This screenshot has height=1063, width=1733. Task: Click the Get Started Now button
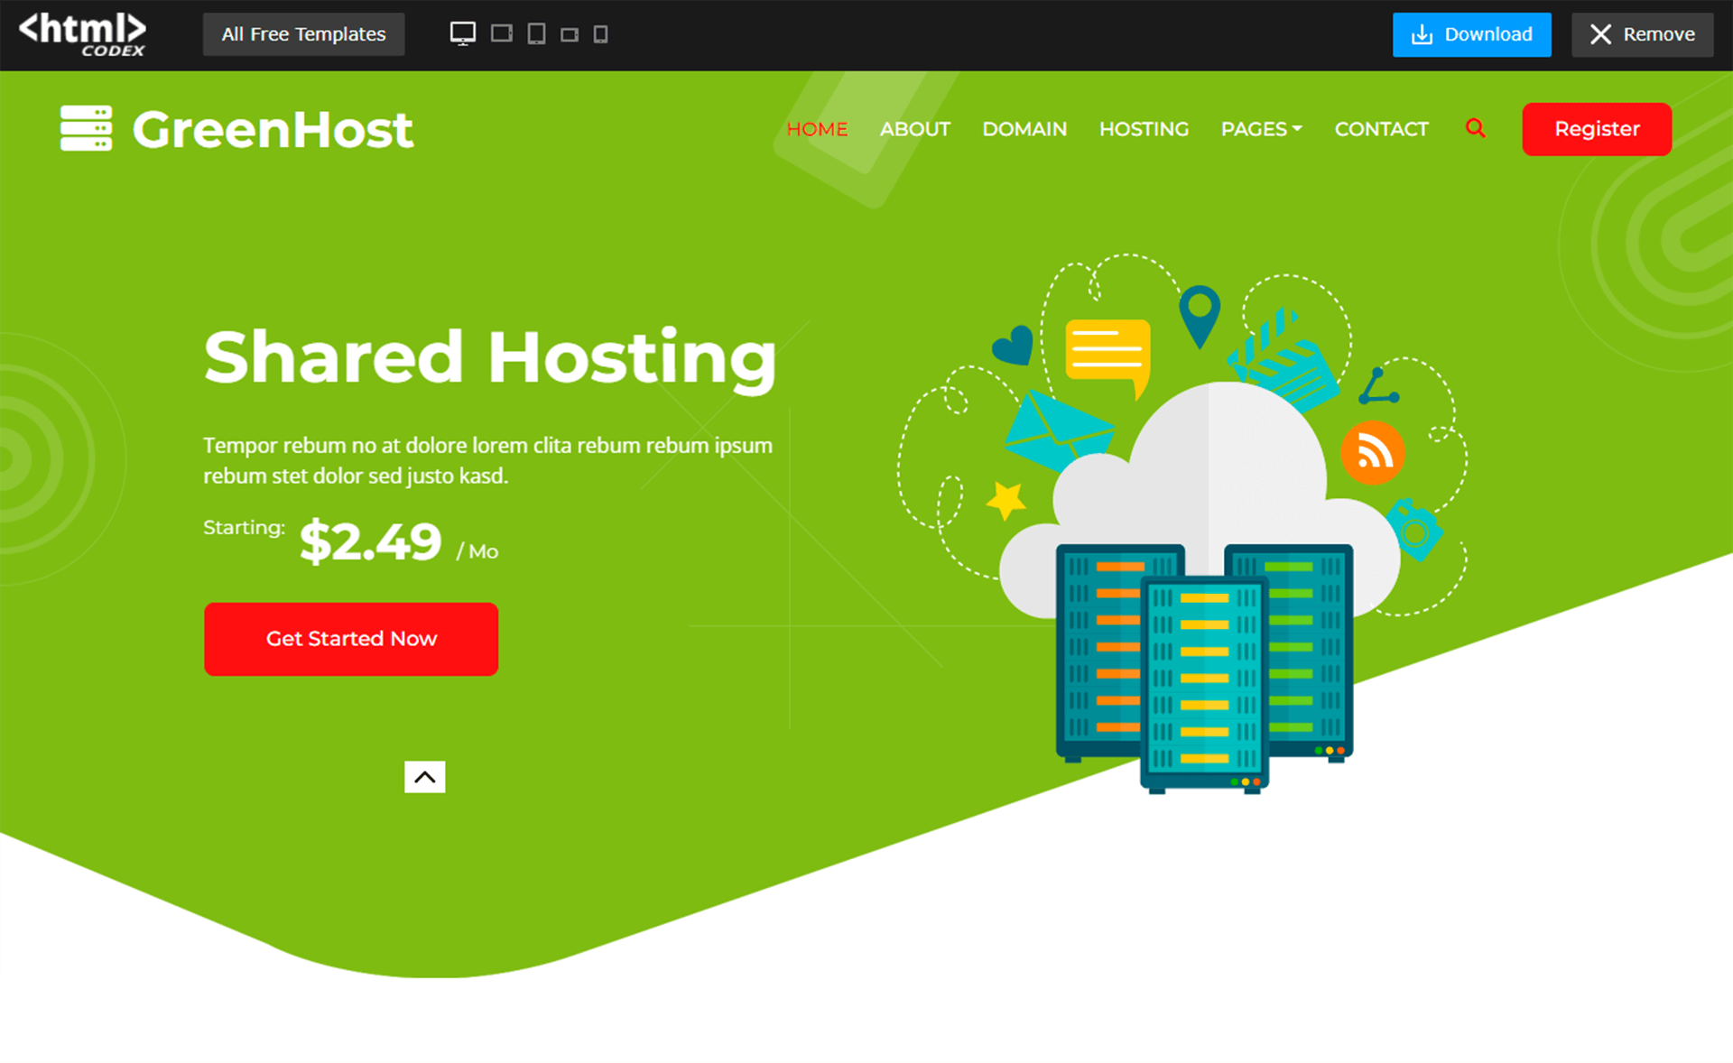point(351,639)
